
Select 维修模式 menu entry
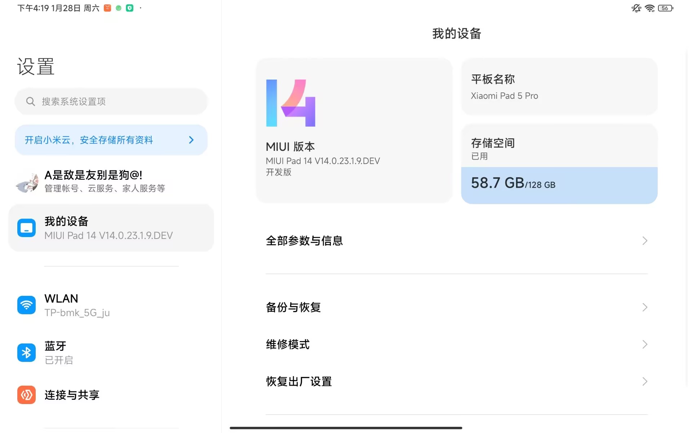coord(457,344)
